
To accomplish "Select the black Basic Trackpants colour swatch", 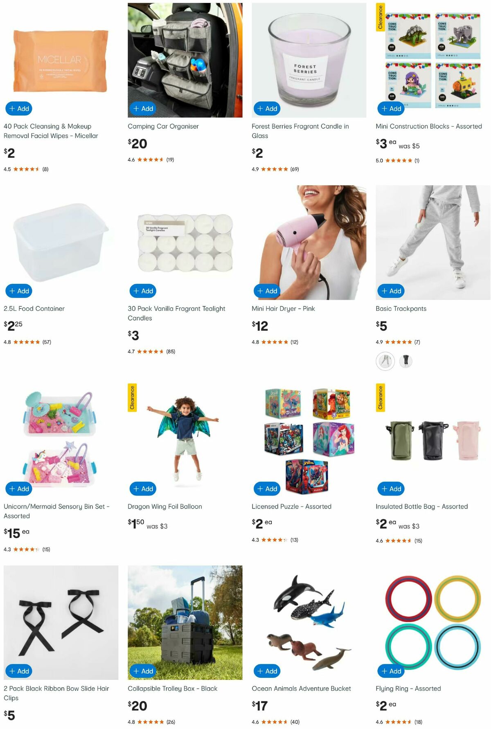I will tap(405, 361).
